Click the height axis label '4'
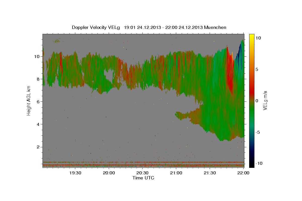The height and width of the screenshot is (201, 302). pos(39,124)
